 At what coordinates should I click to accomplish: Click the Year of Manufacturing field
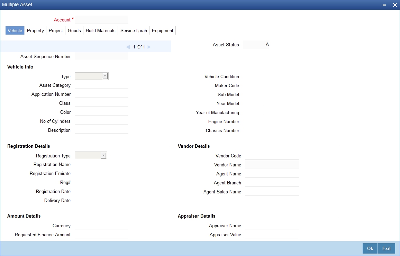253,112
